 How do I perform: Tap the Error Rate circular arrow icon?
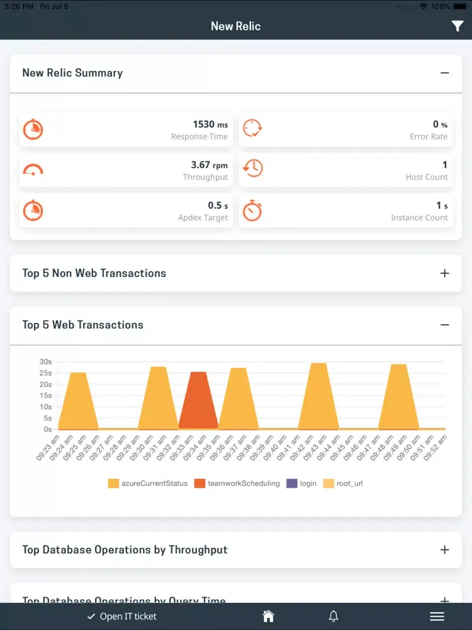252,128
